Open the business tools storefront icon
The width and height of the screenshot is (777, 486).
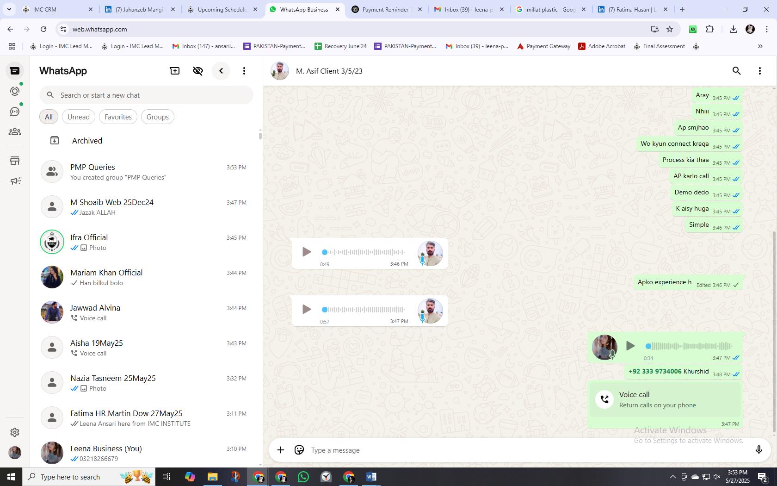(15, 161)
